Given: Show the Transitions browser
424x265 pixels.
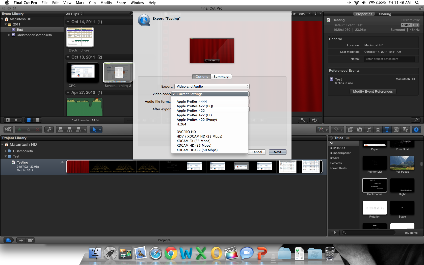Looking at the screenshot, I should point(378,130).
